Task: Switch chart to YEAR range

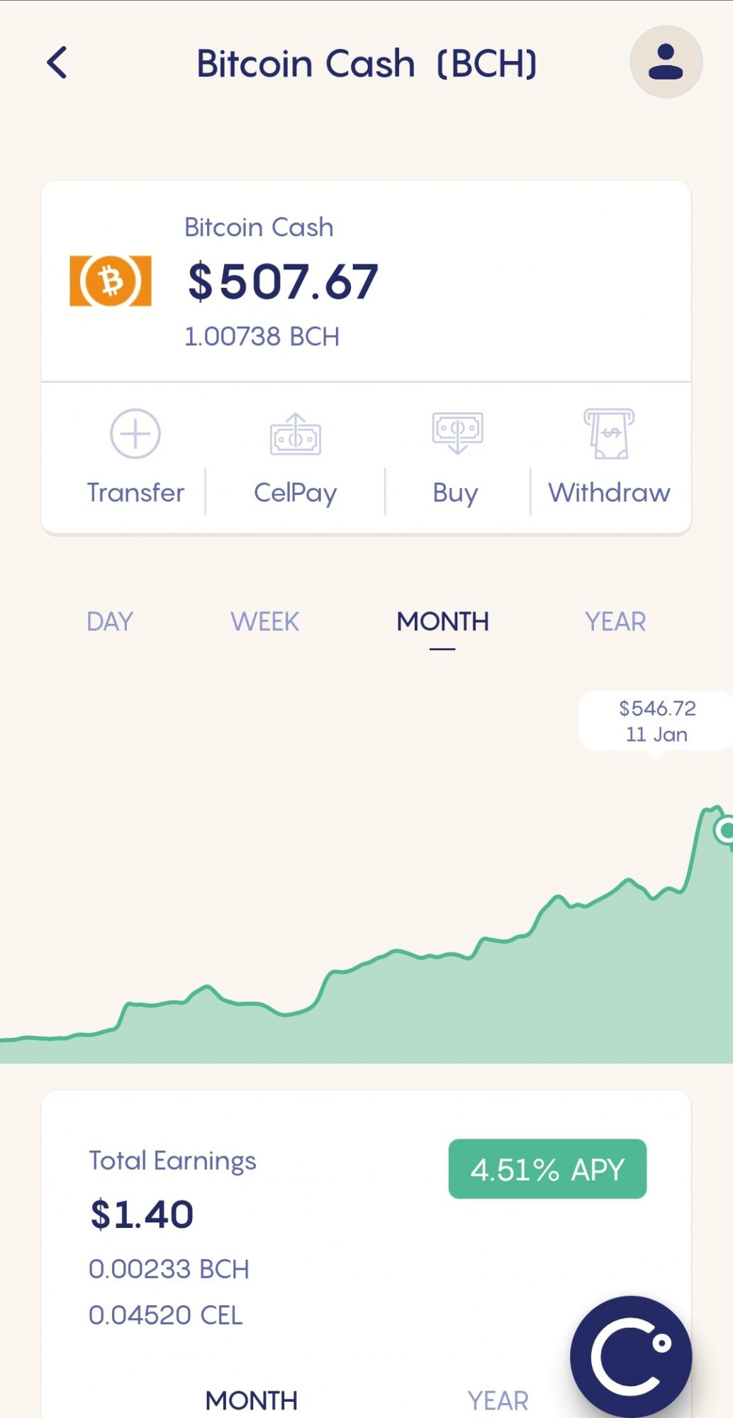Action: (615, 622)
